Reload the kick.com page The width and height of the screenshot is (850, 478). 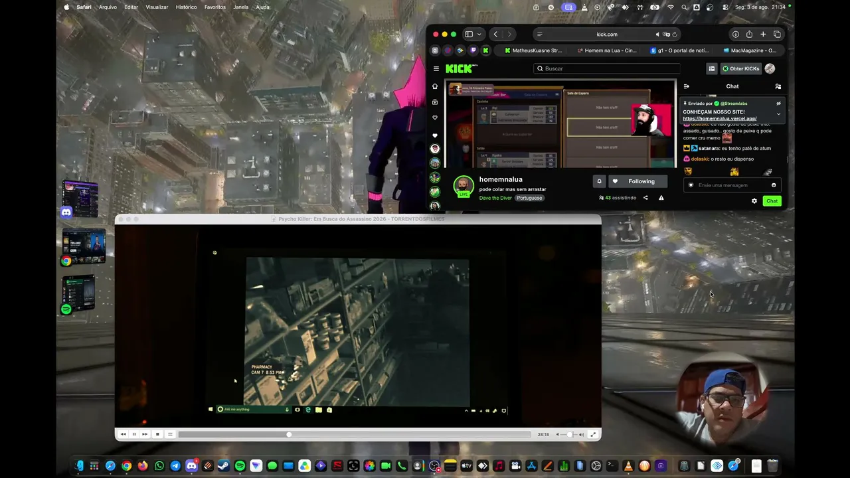[675, 35]
